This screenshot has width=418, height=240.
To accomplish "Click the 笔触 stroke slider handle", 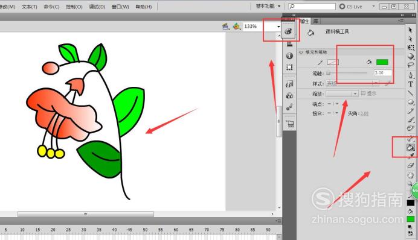I will 329,72.
